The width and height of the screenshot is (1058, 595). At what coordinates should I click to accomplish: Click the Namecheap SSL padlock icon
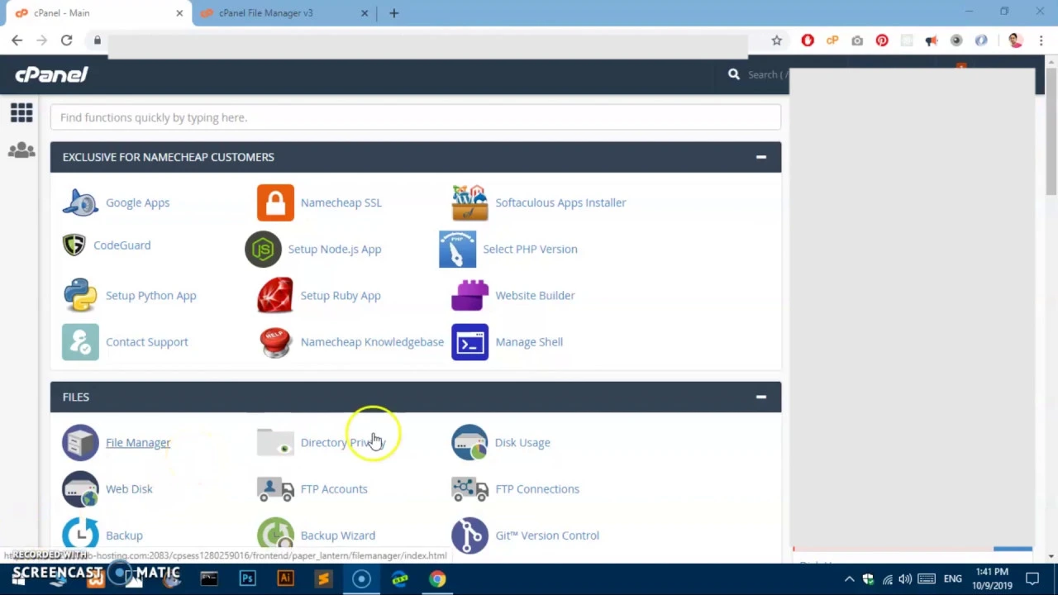[x=275, y=202]
